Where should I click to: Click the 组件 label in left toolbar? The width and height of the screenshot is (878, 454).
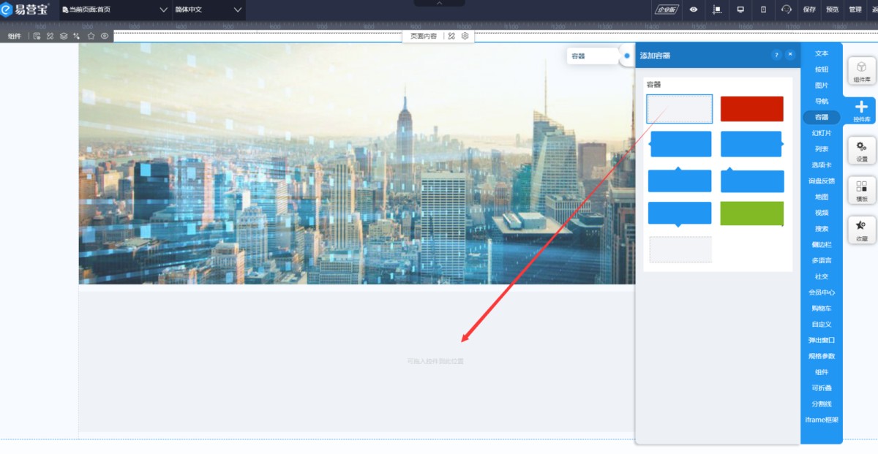(x=15, y=36)
